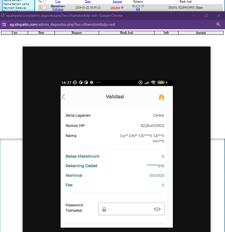Click the popup table Amount header
The height and width of the screenshot is (232, 225).
(201, 33)
